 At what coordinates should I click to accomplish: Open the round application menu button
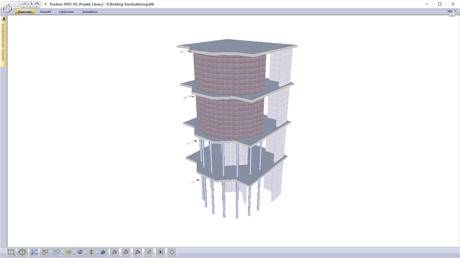point(6,7)
